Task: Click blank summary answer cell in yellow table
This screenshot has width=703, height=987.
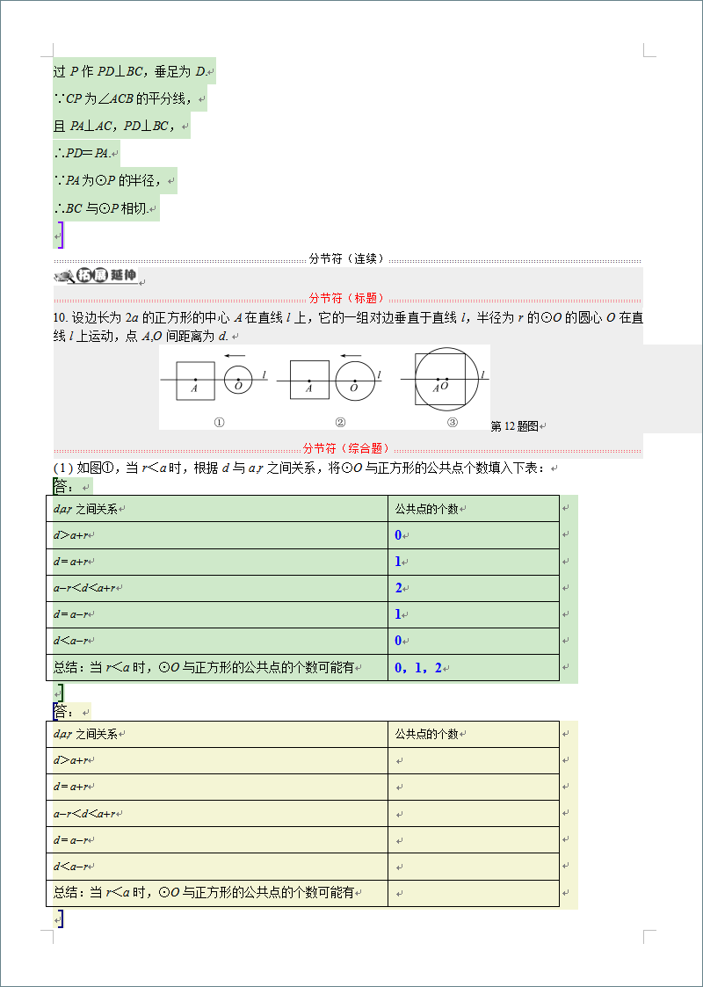Action: [x=474, y=893]
